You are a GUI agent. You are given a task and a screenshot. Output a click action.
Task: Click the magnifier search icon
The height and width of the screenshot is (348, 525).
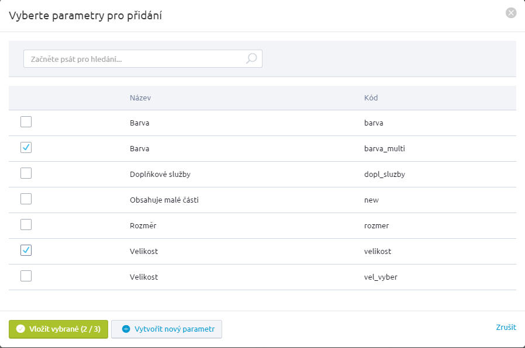pos(251,58)
